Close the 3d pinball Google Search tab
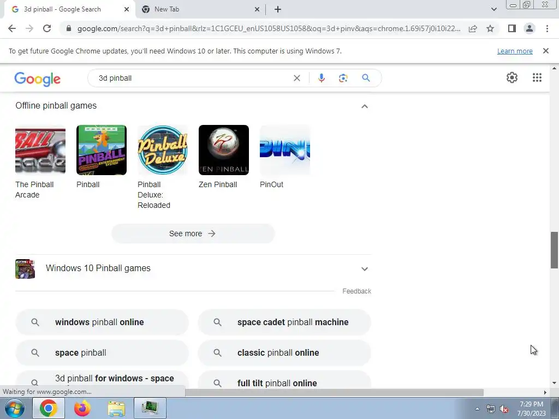The image size is (559, 419). 126,9
